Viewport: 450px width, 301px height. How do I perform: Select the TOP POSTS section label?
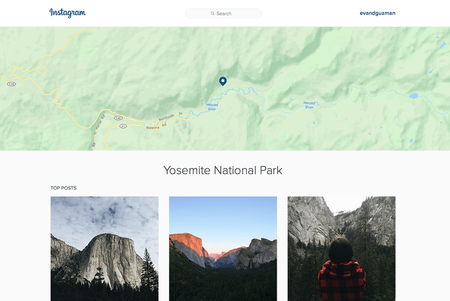(64, 188)
